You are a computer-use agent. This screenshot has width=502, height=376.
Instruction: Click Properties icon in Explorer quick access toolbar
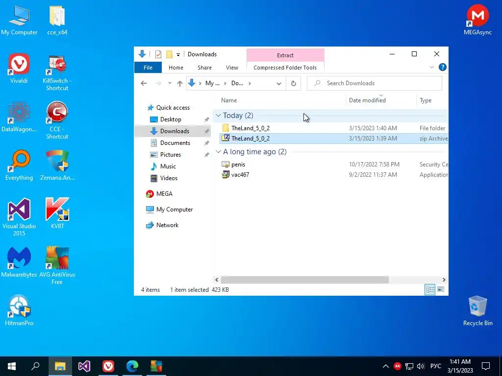pos(158,54)
